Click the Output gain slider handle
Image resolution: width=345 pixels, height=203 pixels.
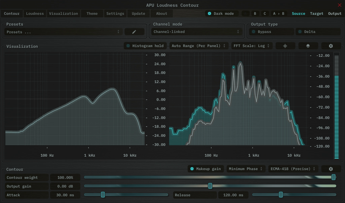point(210,186)
